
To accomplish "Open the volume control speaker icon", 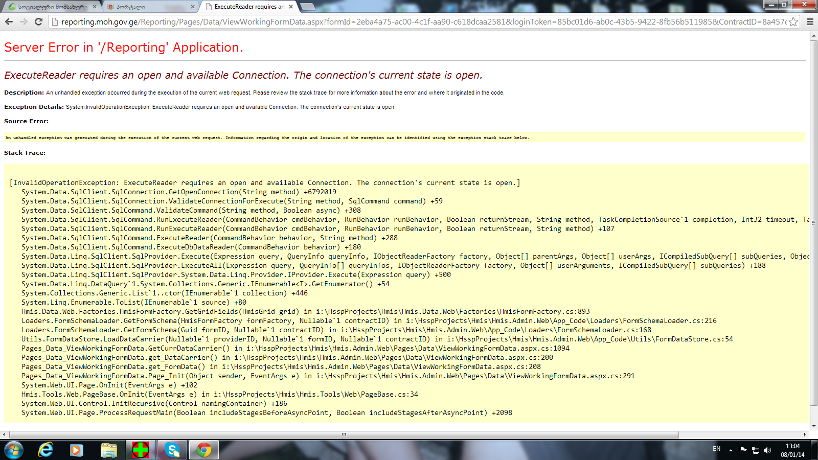I will click(767, 450).
